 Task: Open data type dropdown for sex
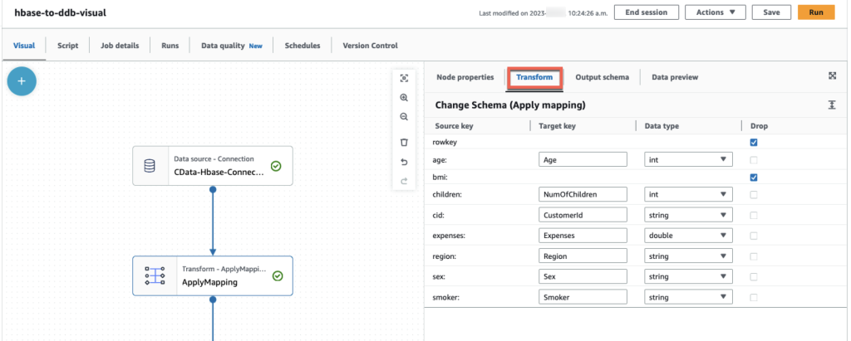(688, 276)
